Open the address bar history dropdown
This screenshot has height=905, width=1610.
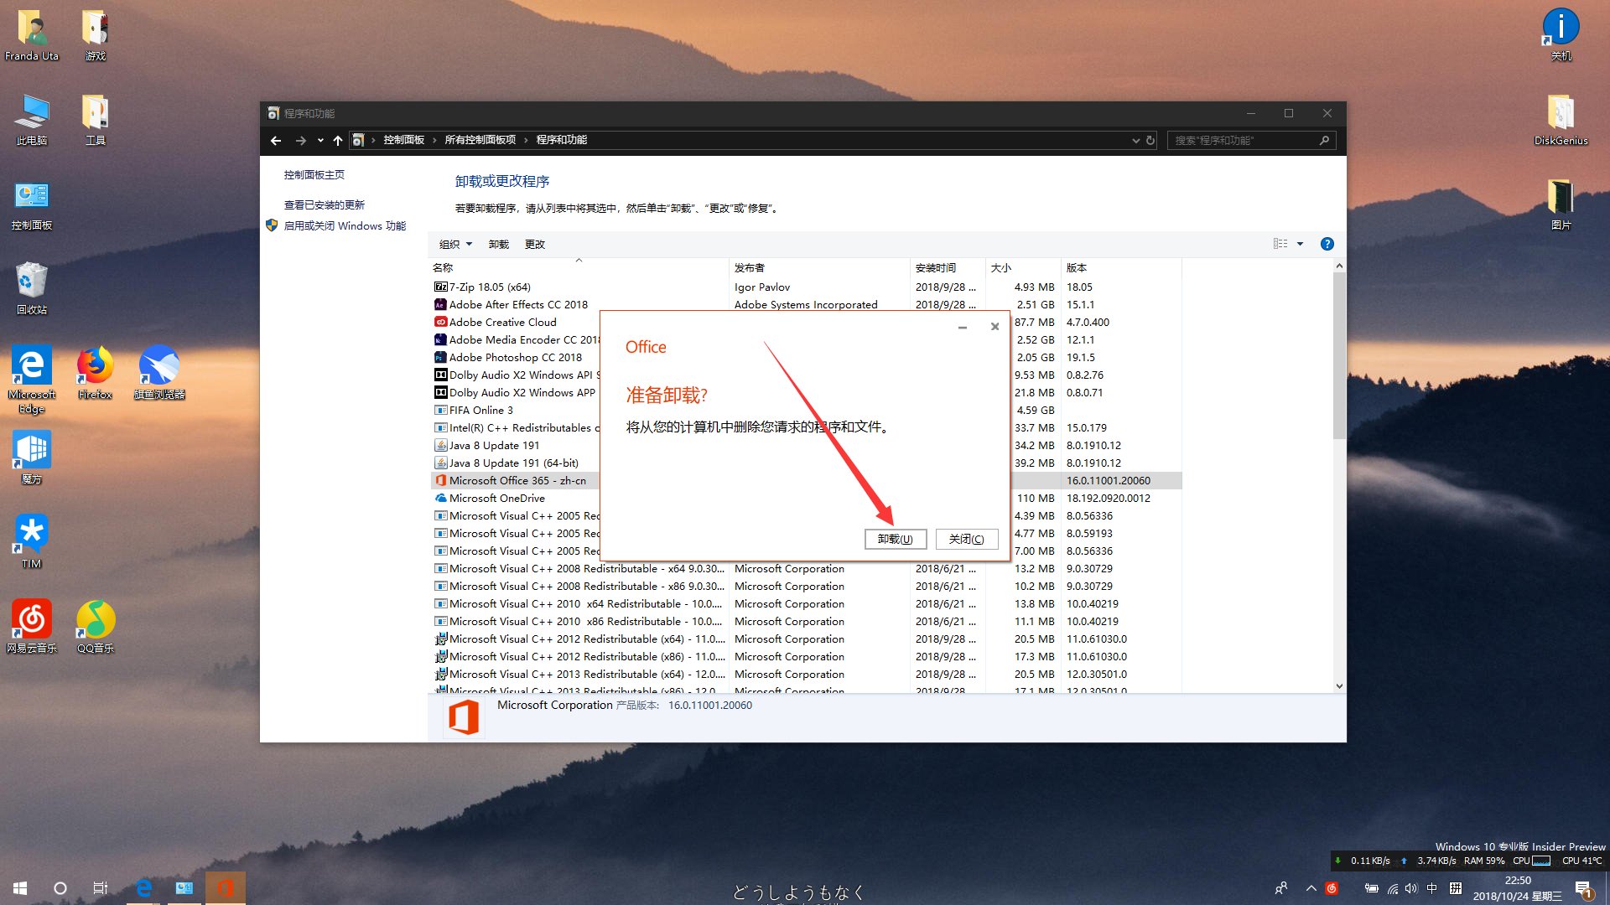click(x=1135, y=141)
